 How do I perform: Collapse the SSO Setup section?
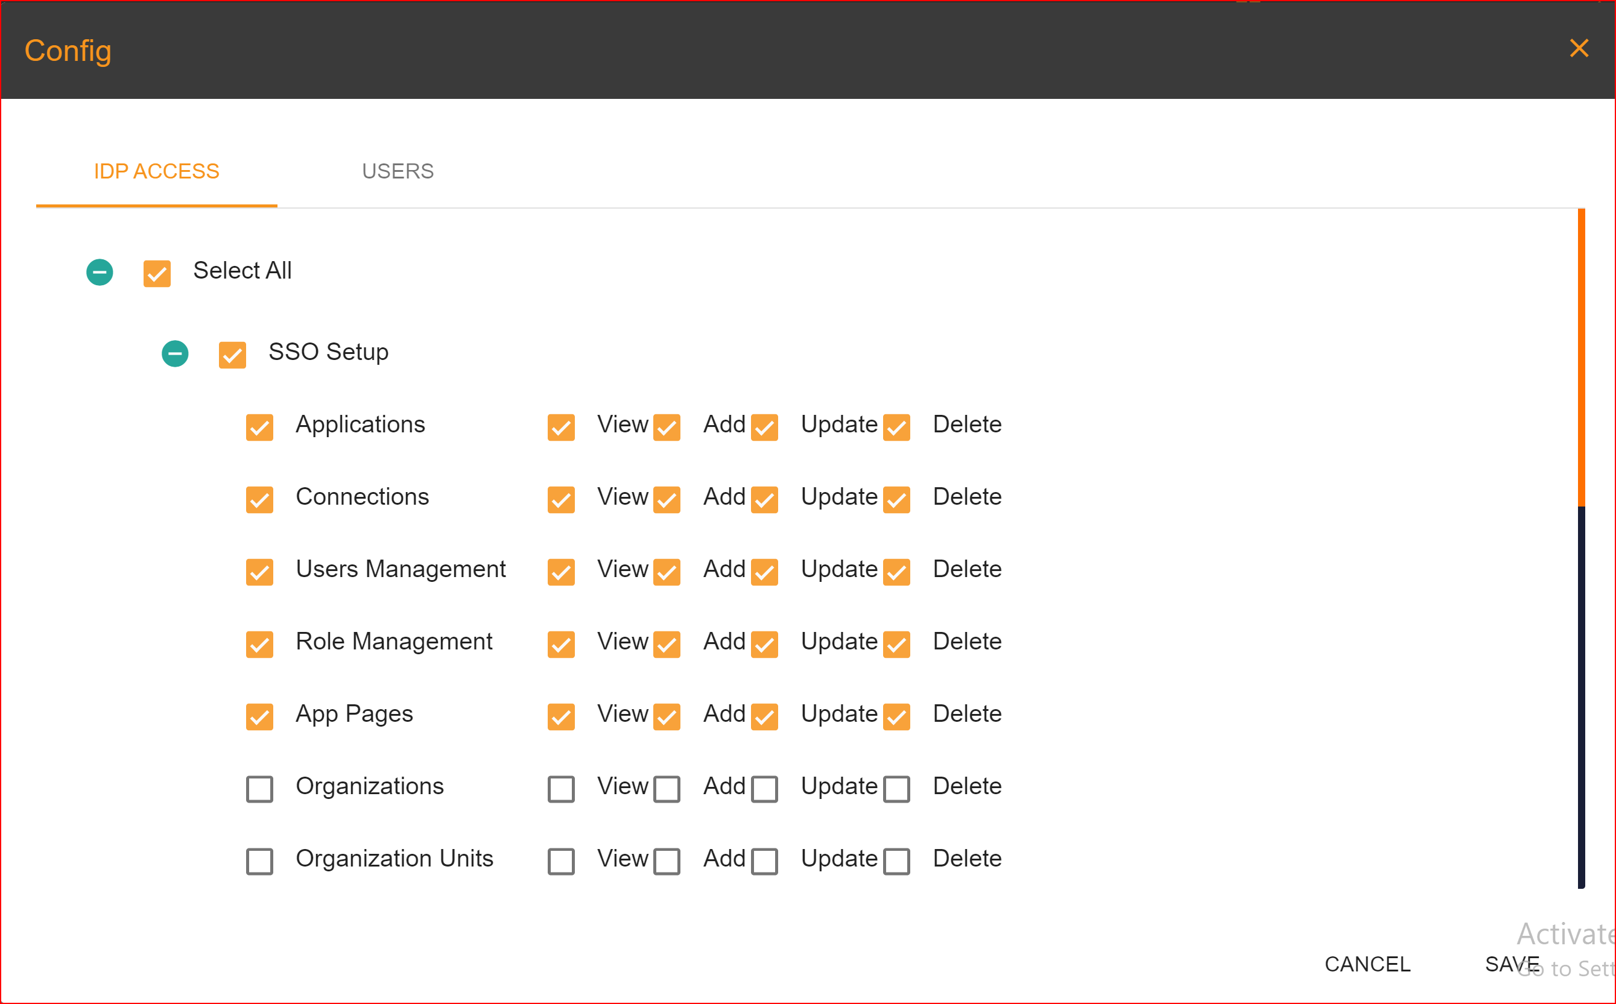pos(176,354)
